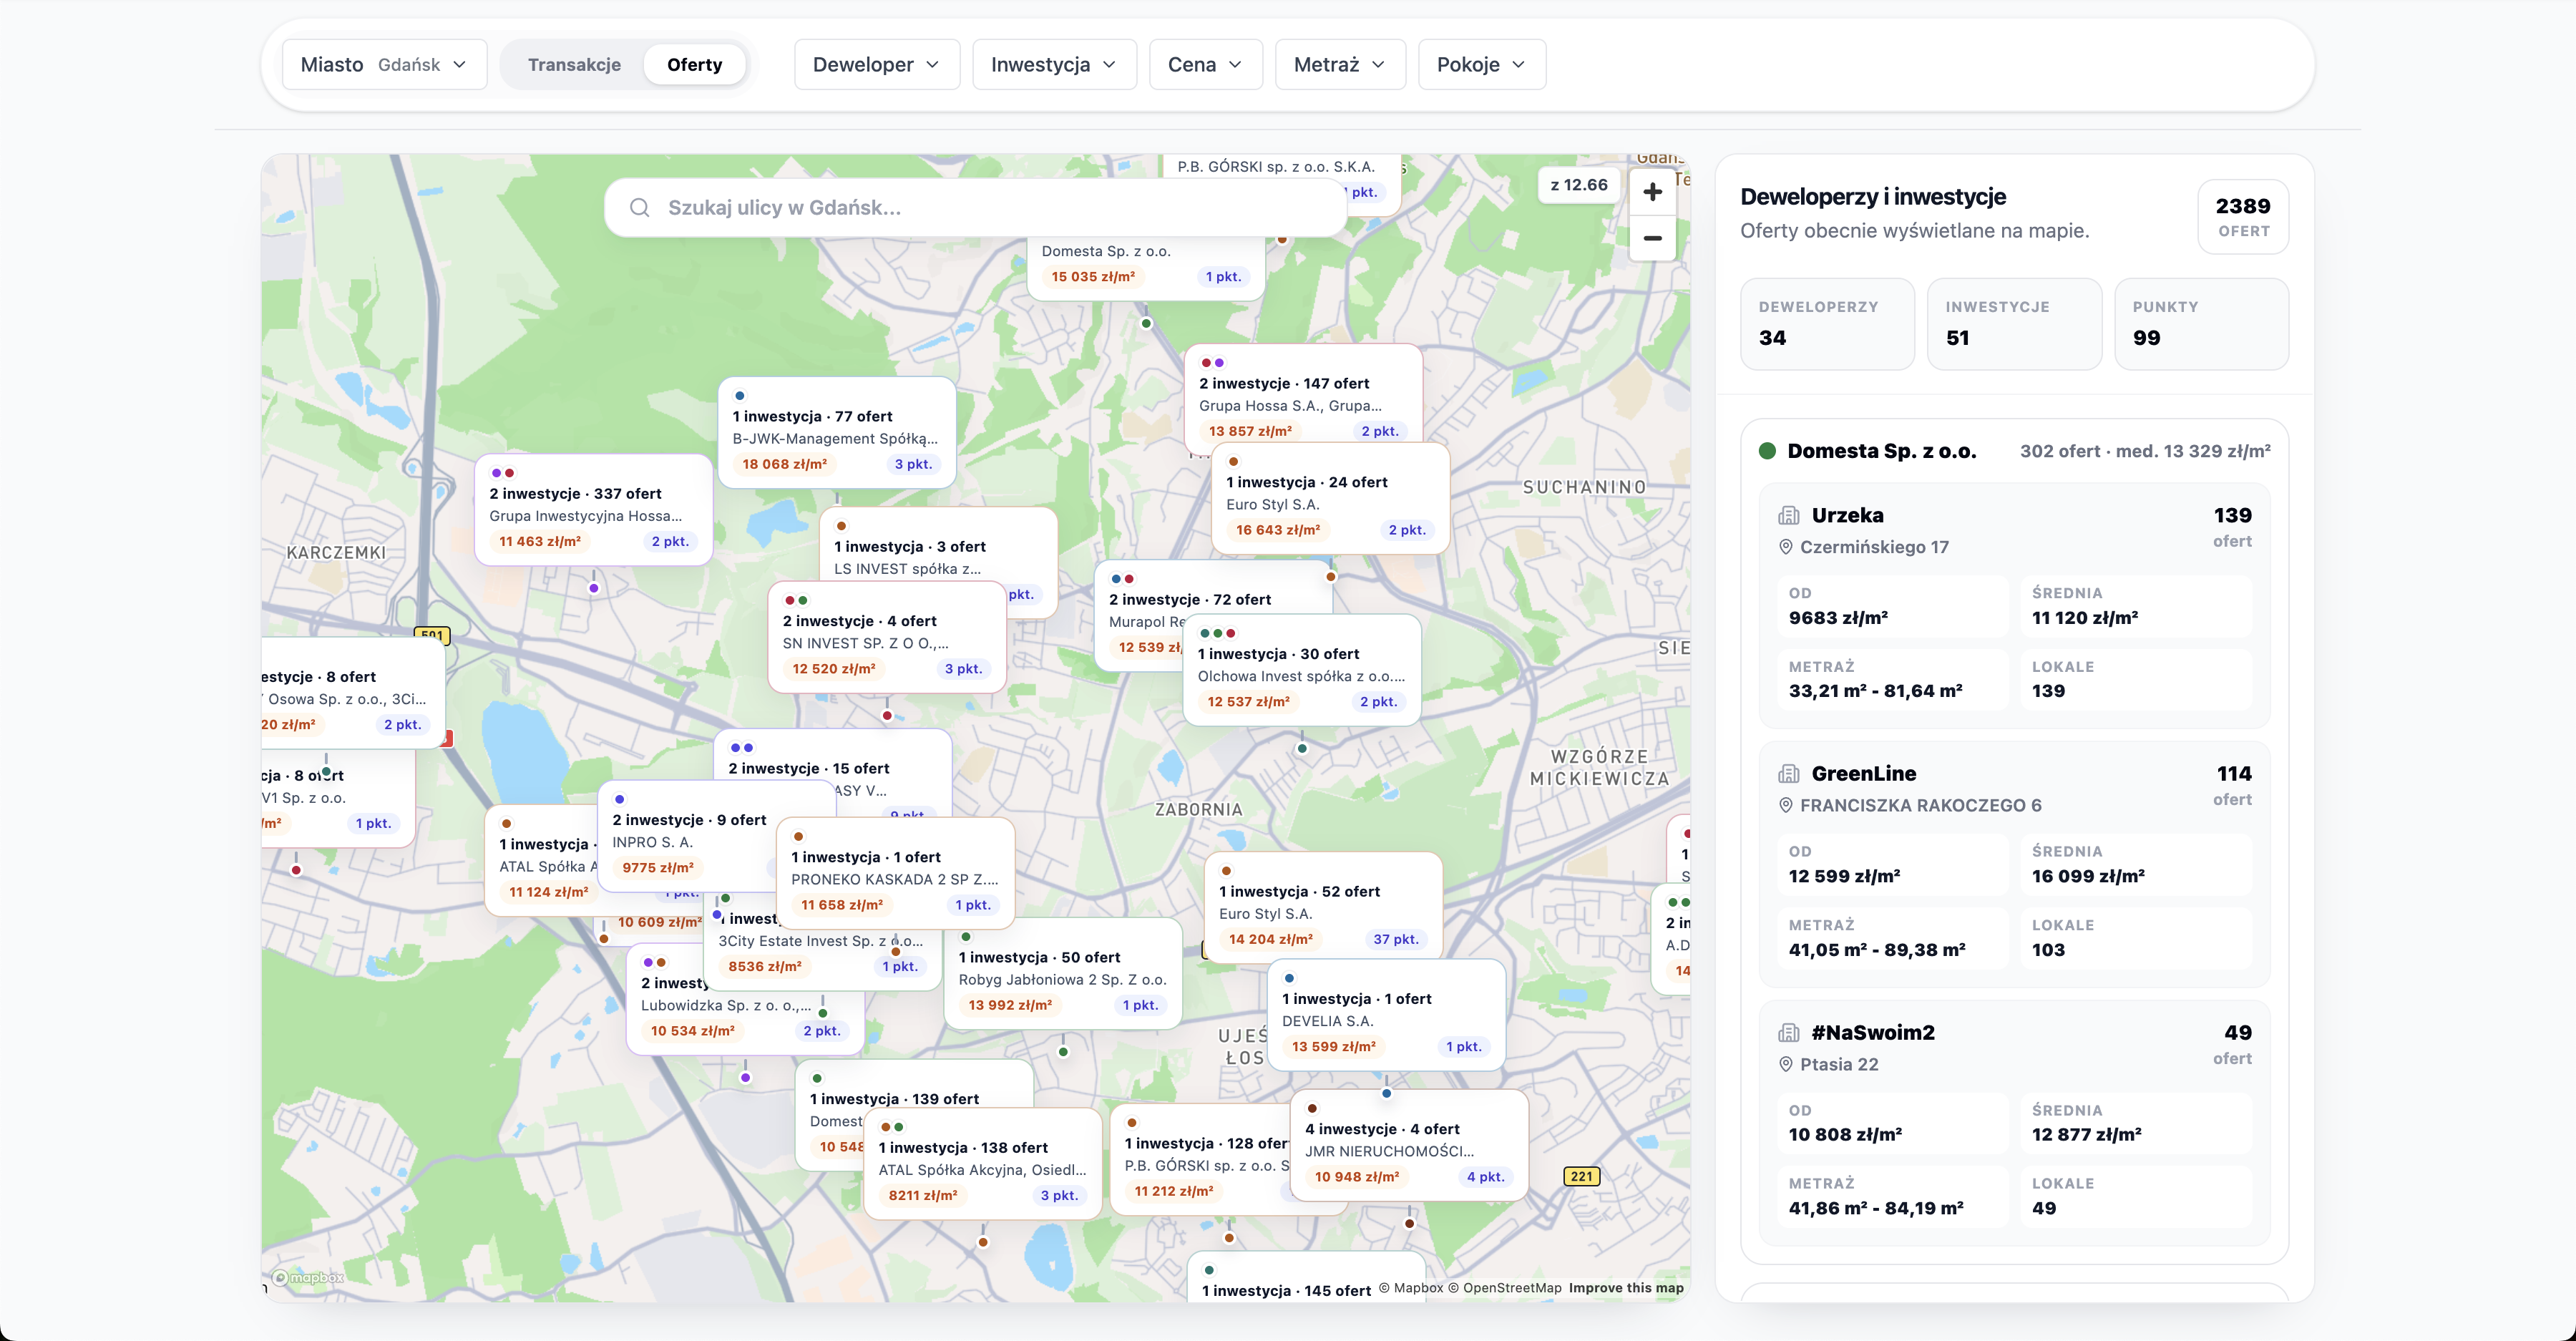Select map card 2 inwestycje · 4 ofert
Image resolution: width=2576 pixels, height=1341 pixels.
click(887, 637)
